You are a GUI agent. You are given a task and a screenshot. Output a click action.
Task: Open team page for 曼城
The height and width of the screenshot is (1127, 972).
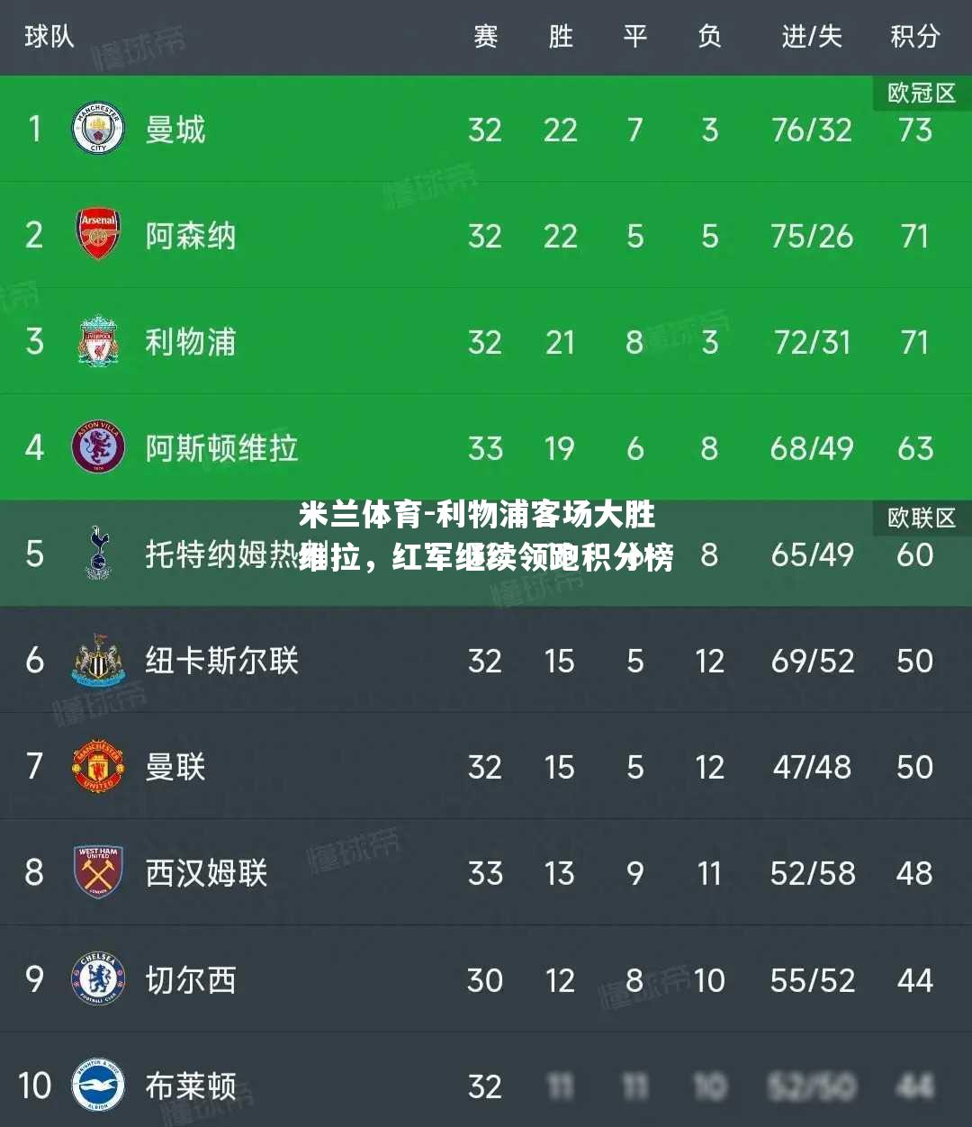175,130
